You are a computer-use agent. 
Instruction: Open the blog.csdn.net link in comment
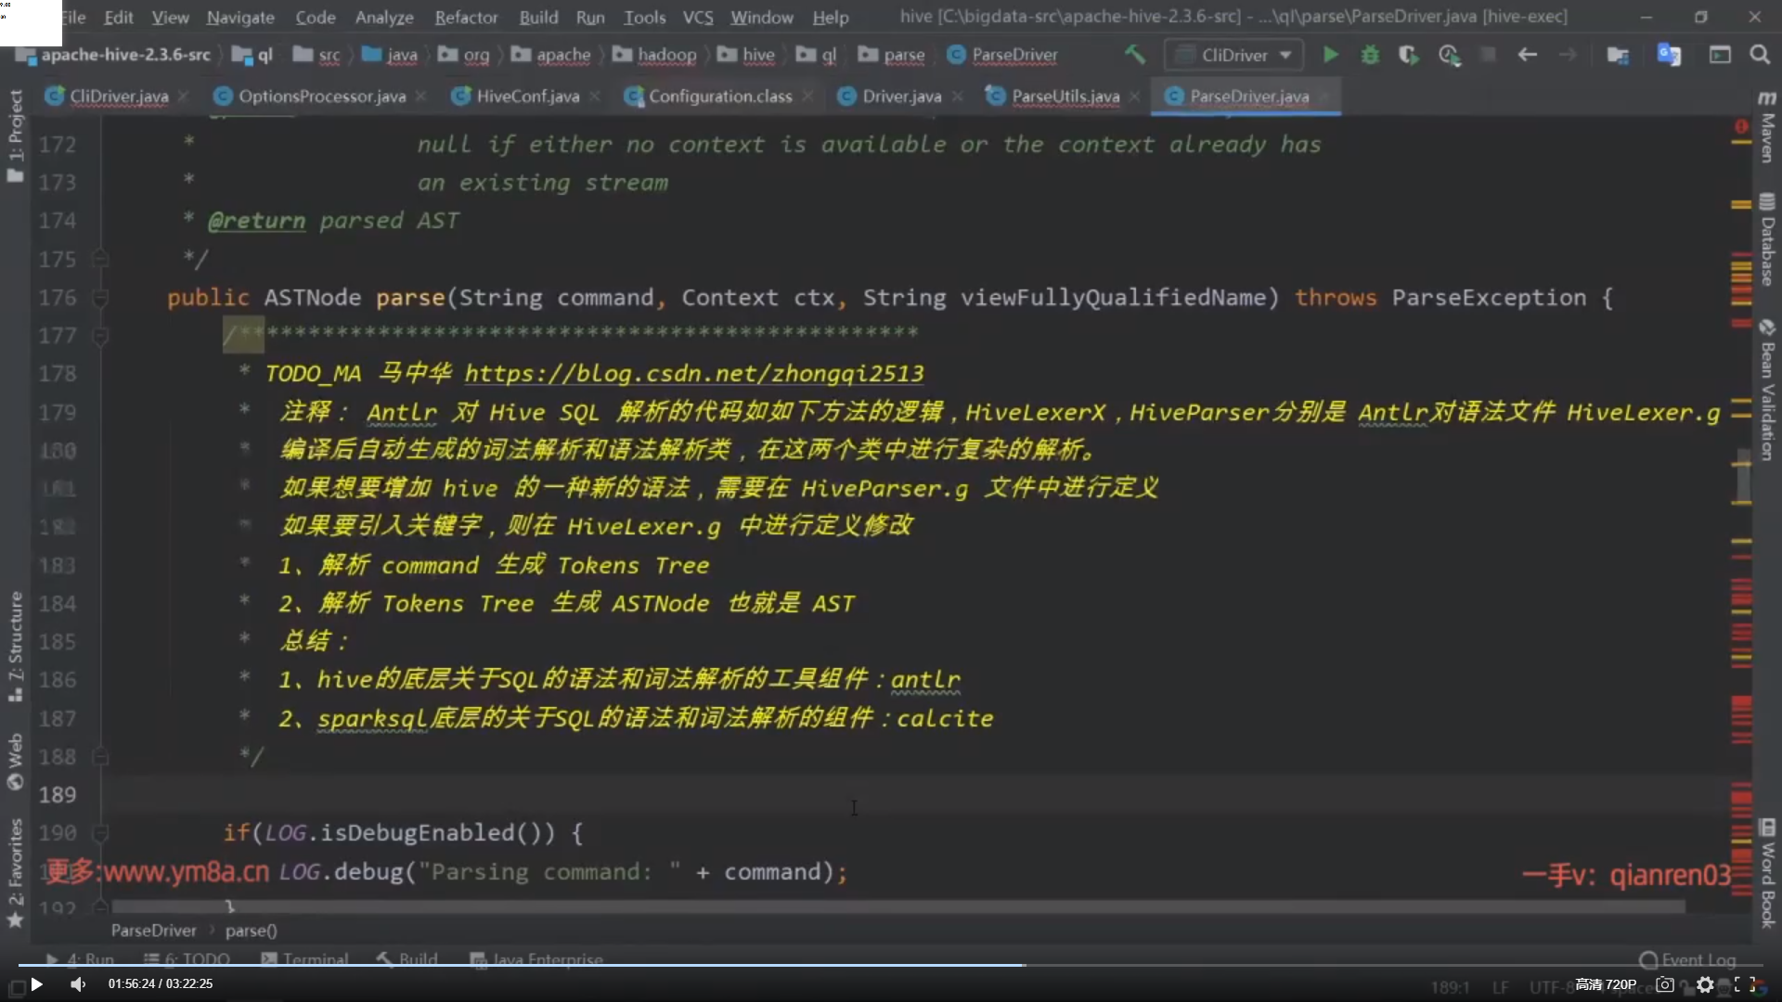693,373
